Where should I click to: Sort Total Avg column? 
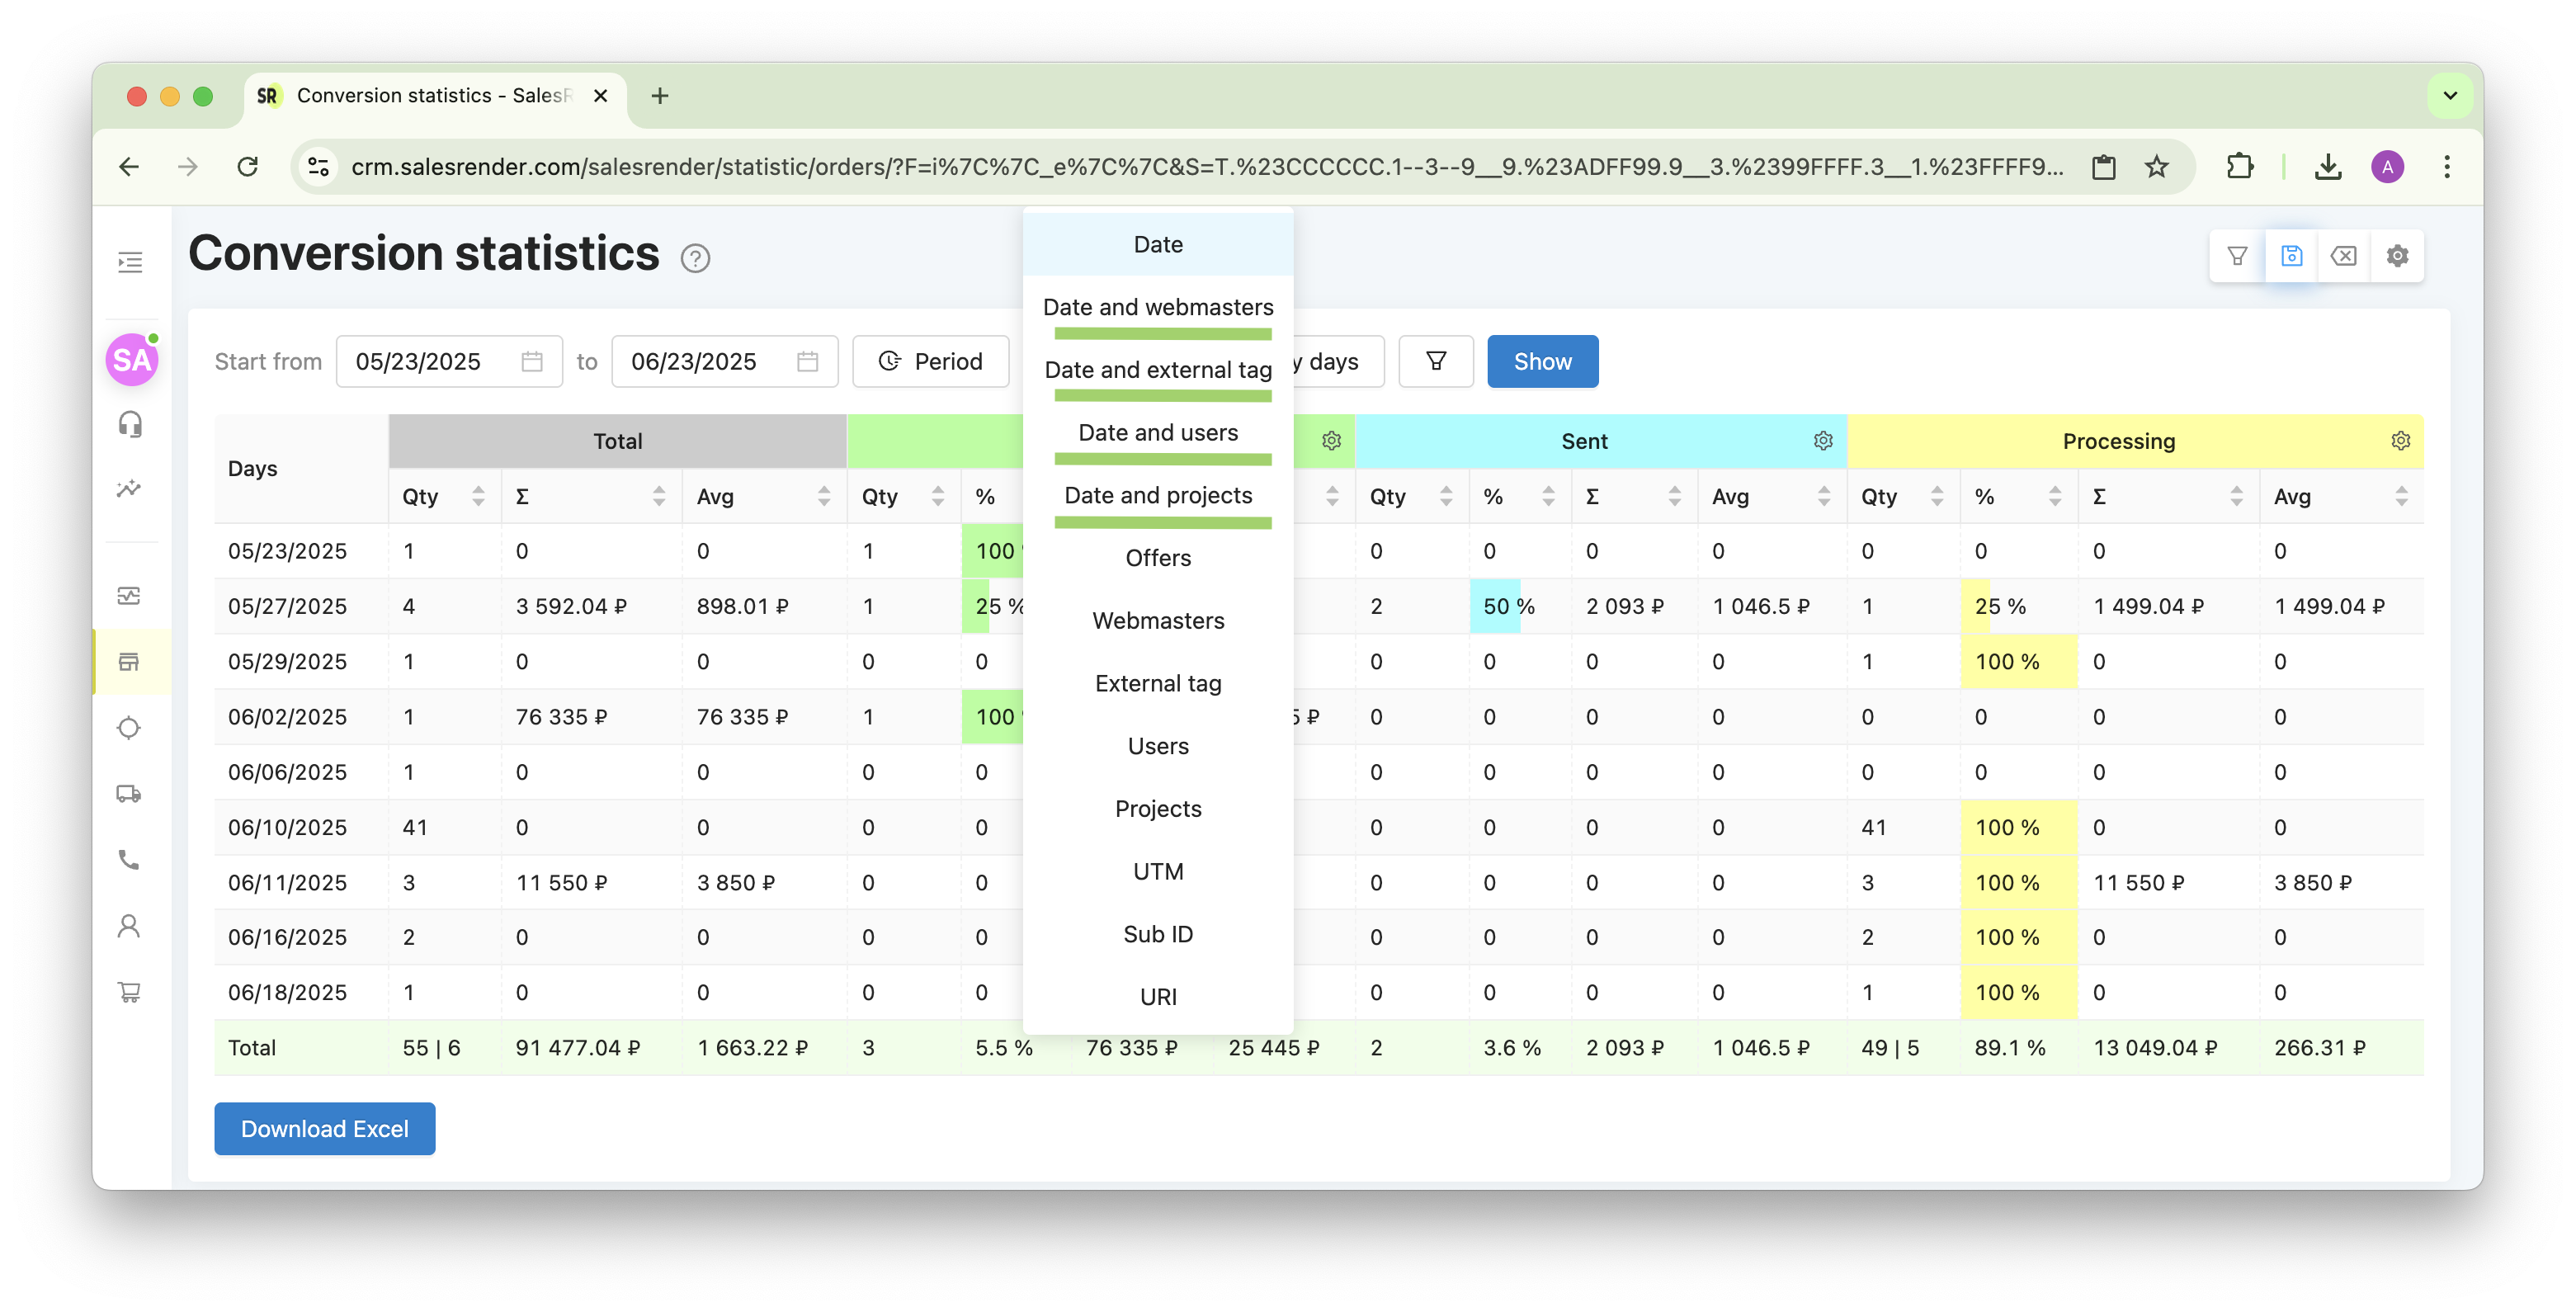pyautogui.click(x=824, y=496)
